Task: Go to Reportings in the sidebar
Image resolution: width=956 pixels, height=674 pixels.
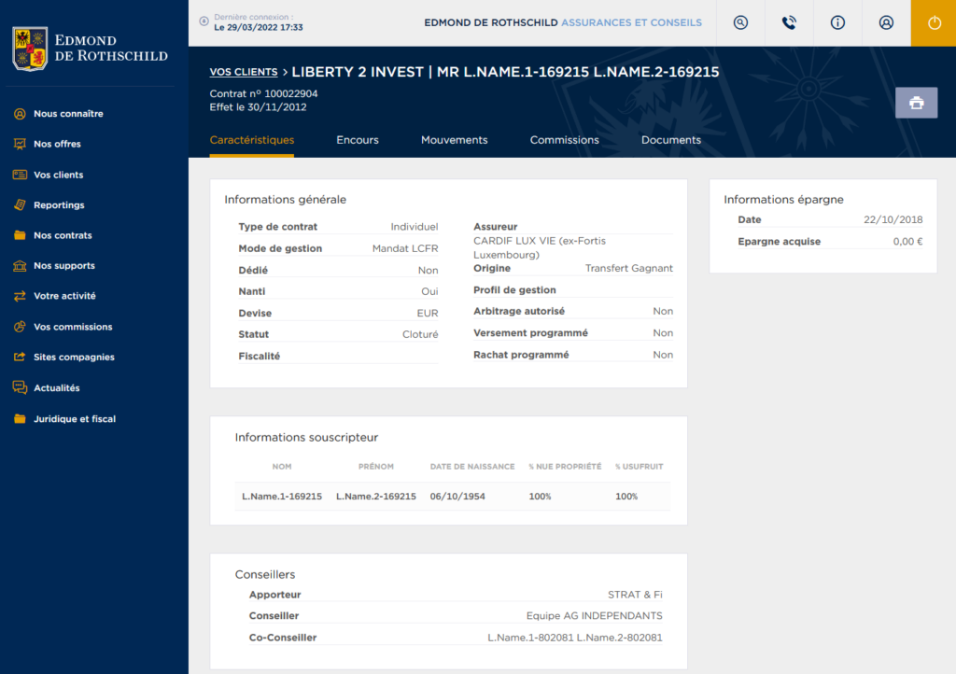Action: click(x=59, y=205)
